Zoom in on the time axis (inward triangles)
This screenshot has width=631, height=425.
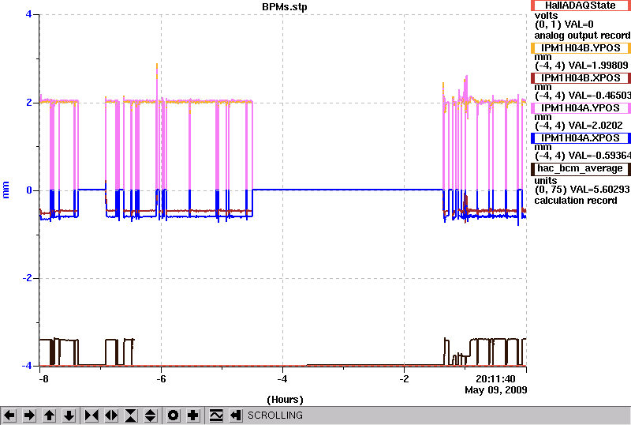(91, 416)
